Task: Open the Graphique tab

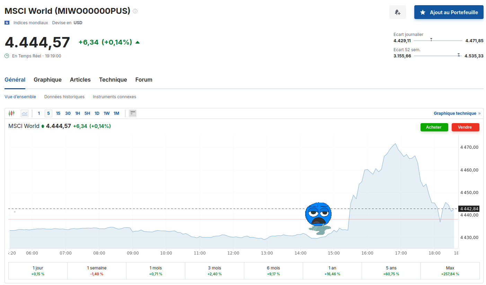Action: coord(47,80)
